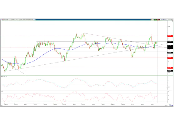Select the red 20.957 price label
This screenshot has width=174, height=125.
coord(170,58)
